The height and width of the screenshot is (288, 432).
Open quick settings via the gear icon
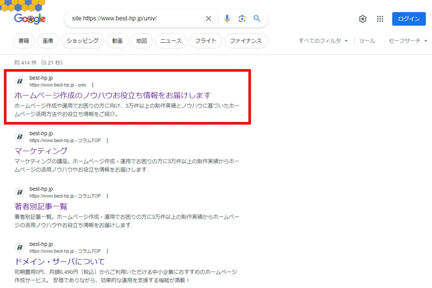[x=363, y=18]
